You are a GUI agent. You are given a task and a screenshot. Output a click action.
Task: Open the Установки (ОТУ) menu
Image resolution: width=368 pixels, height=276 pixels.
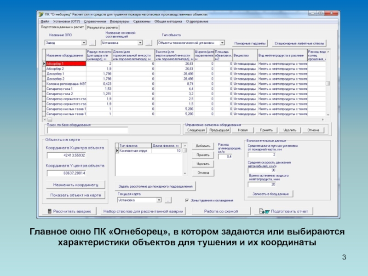[66, 21]
